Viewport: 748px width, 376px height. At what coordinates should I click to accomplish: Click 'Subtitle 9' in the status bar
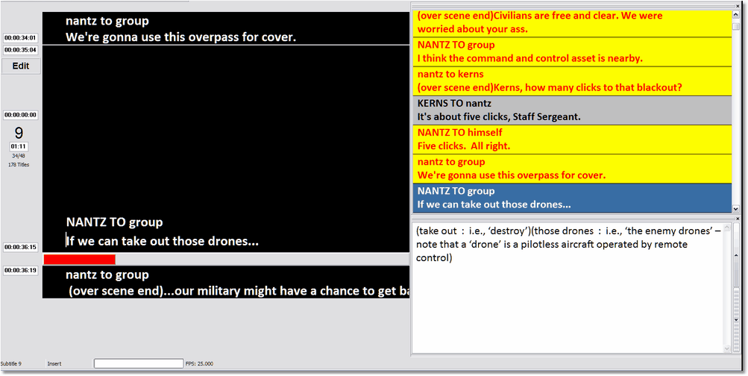[11, 363]
